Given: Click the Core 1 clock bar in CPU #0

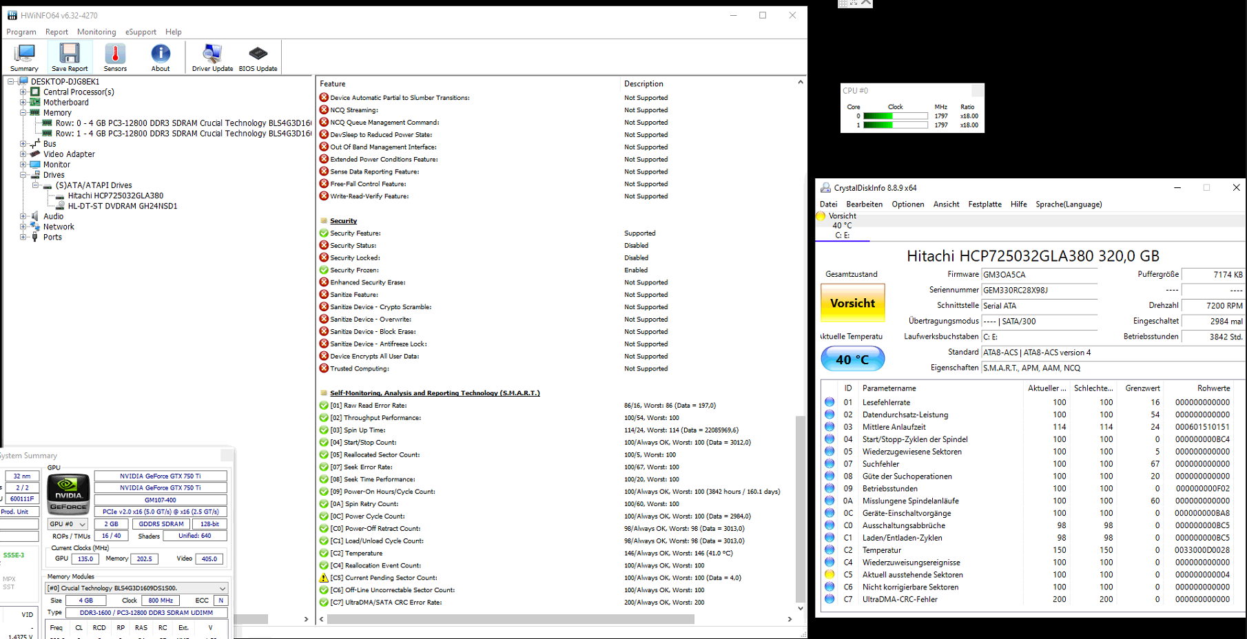Looking at the screenshot, I should 895,125.
